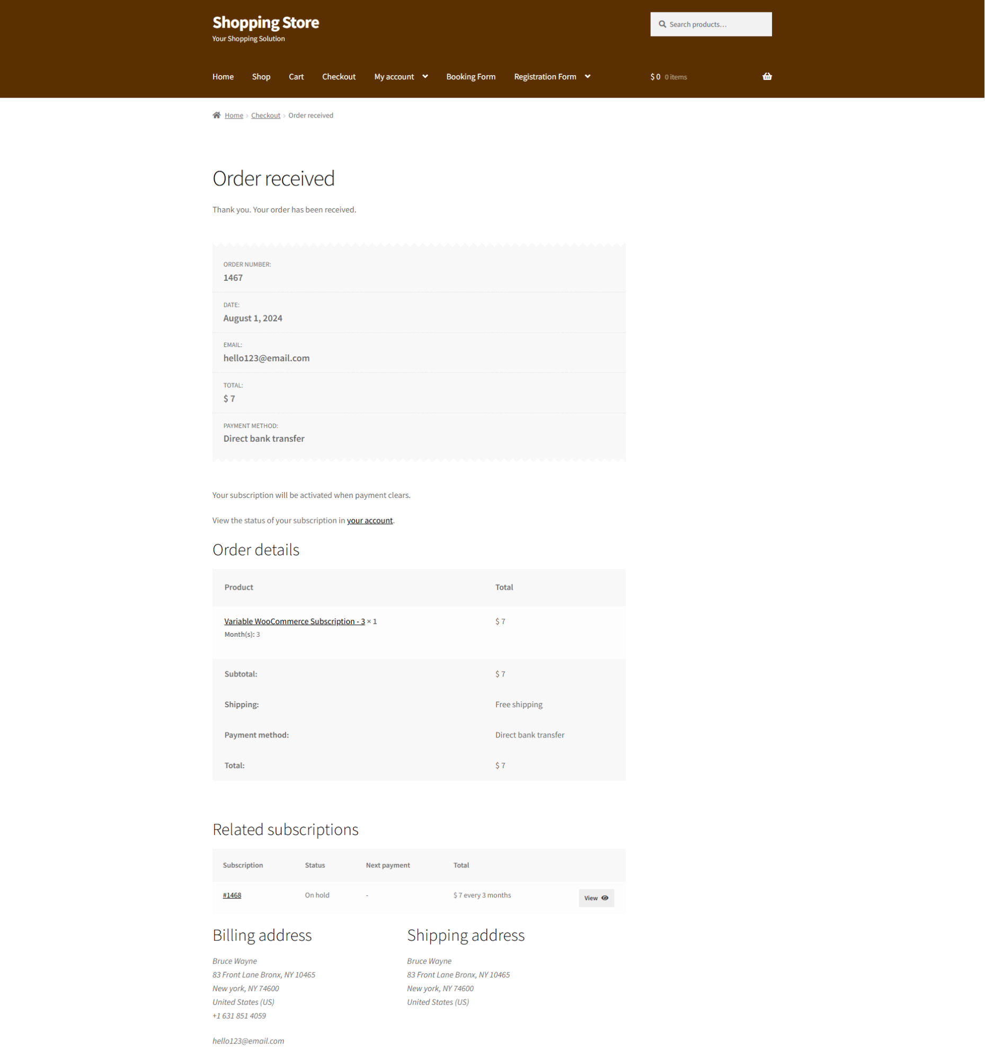
Task: Open the 'your account' link
Action: (370, 520)
